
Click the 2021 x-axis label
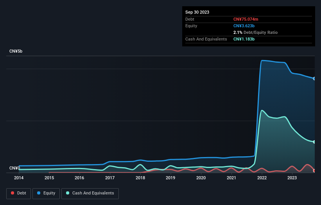pyautogui.click(x=231, y=178)
